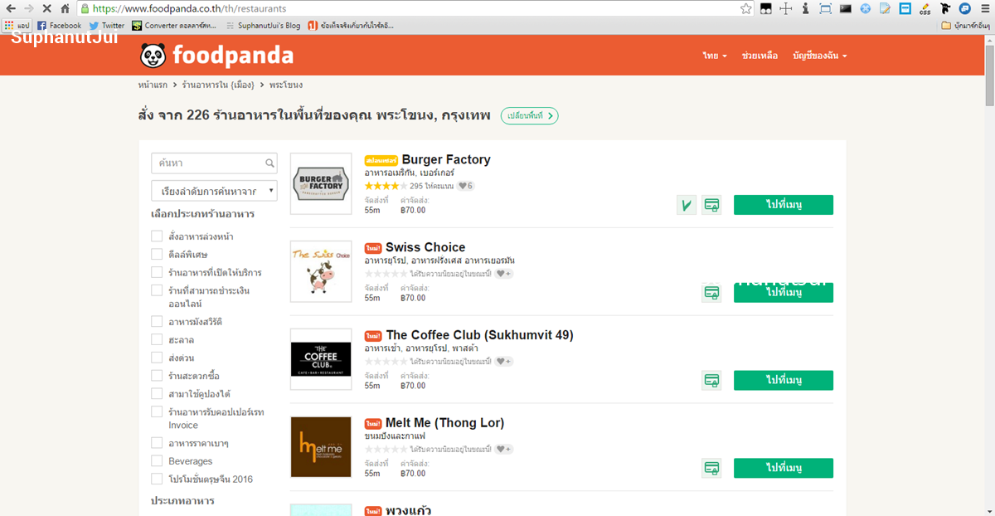Click the heart favorite badge on Burger Factory

click(466, 186)
